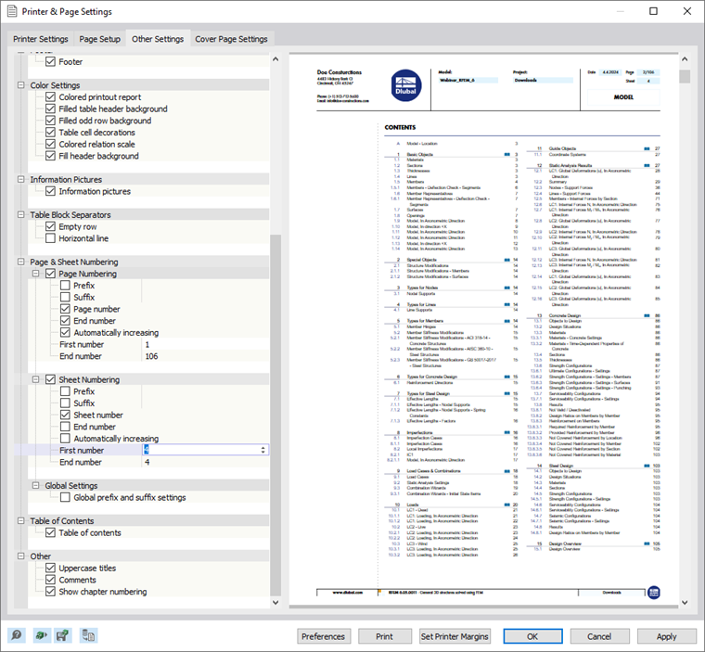The width and height of the screenshot is (705, 652).
Task: Uncheck Table cell decorations
Action: (50, 133)
